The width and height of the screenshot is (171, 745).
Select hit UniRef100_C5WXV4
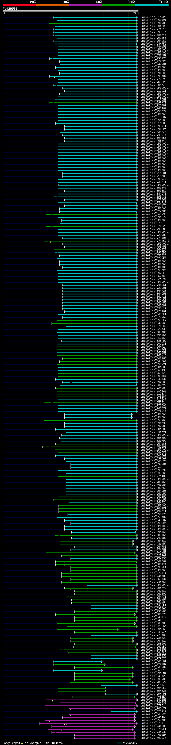[153, 20]
